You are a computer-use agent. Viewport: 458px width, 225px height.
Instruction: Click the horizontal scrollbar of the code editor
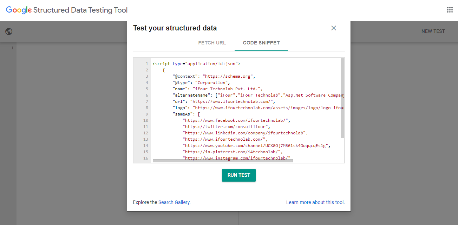pyautogui.click(x=223, y=161)
